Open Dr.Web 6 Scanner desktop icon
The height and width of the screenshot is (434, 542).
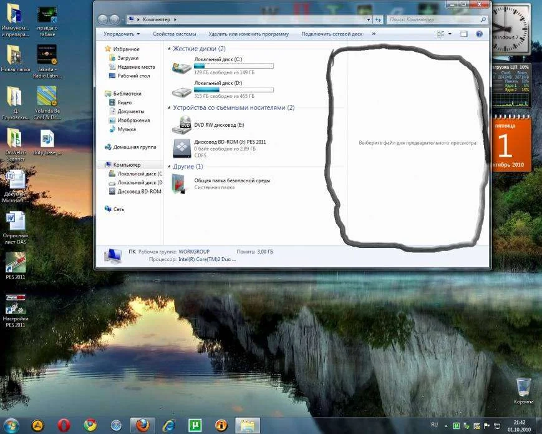point(15,144)
